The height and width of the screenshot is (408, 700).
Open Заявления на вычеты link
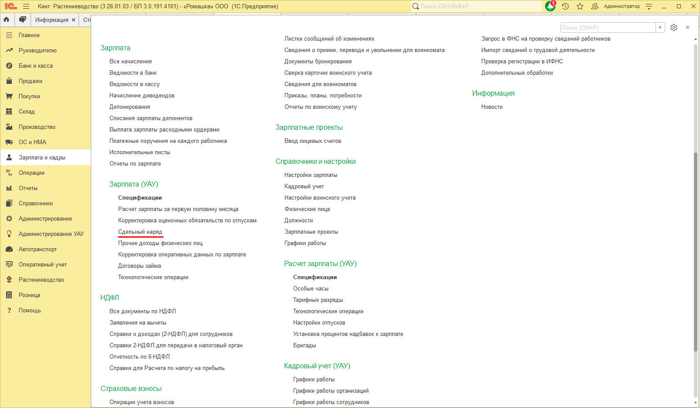coord(138,323)
